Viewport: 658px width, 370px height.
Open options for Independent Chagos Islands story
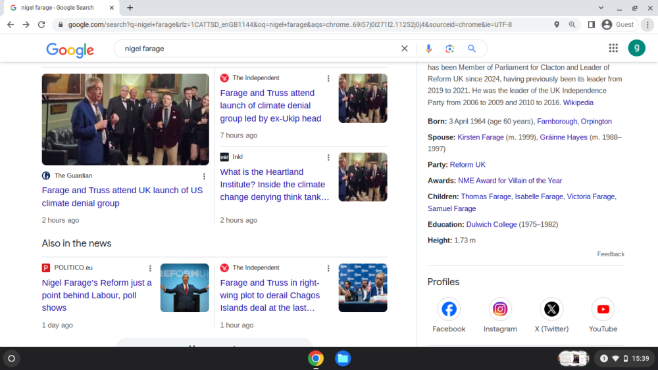click(328, 268)
